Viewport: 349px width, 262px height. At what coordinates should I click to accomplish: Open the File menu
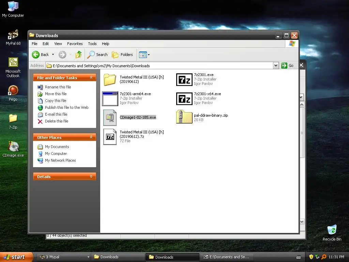click(34, 44)
